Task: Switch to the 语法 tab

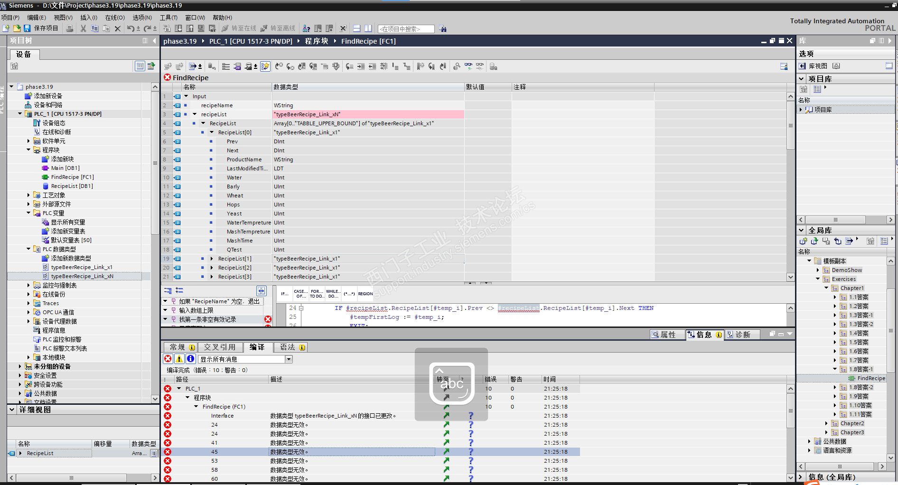Action: (x=290, y=347)
